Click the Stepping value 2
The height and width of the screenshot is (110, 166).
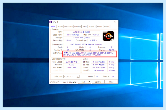click(111, 47)
